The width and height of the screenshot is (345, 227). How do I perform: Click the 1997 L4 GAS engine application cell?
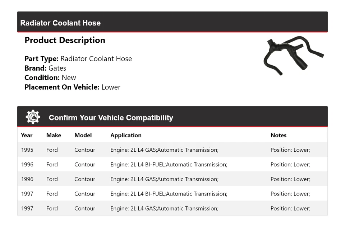(164, 208)
